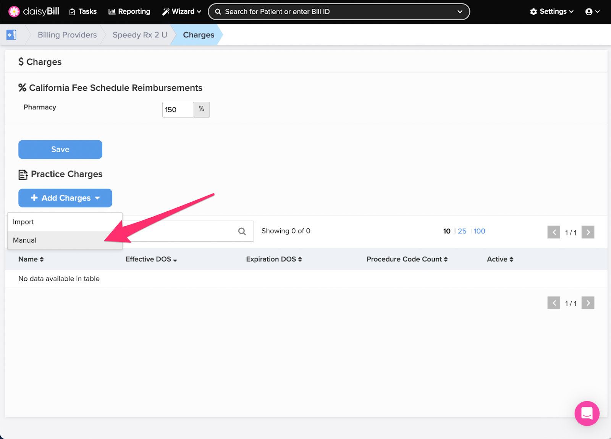Image resolution: width=611 pixels, height=439 pixels.
Task: Click the bottom previous-page arrow
Action: point(554,303)
